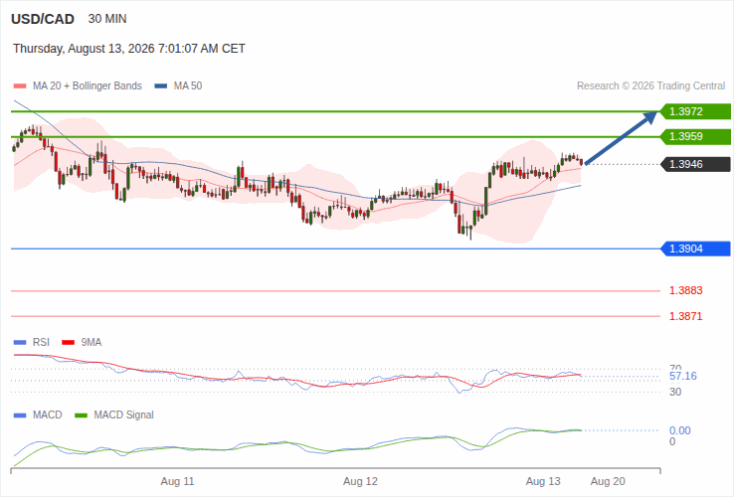Image resolution: width=734 pixels, height=497 pixels.
Task: Click the MACD Signal green legend swatch
Action: point(82,415)
